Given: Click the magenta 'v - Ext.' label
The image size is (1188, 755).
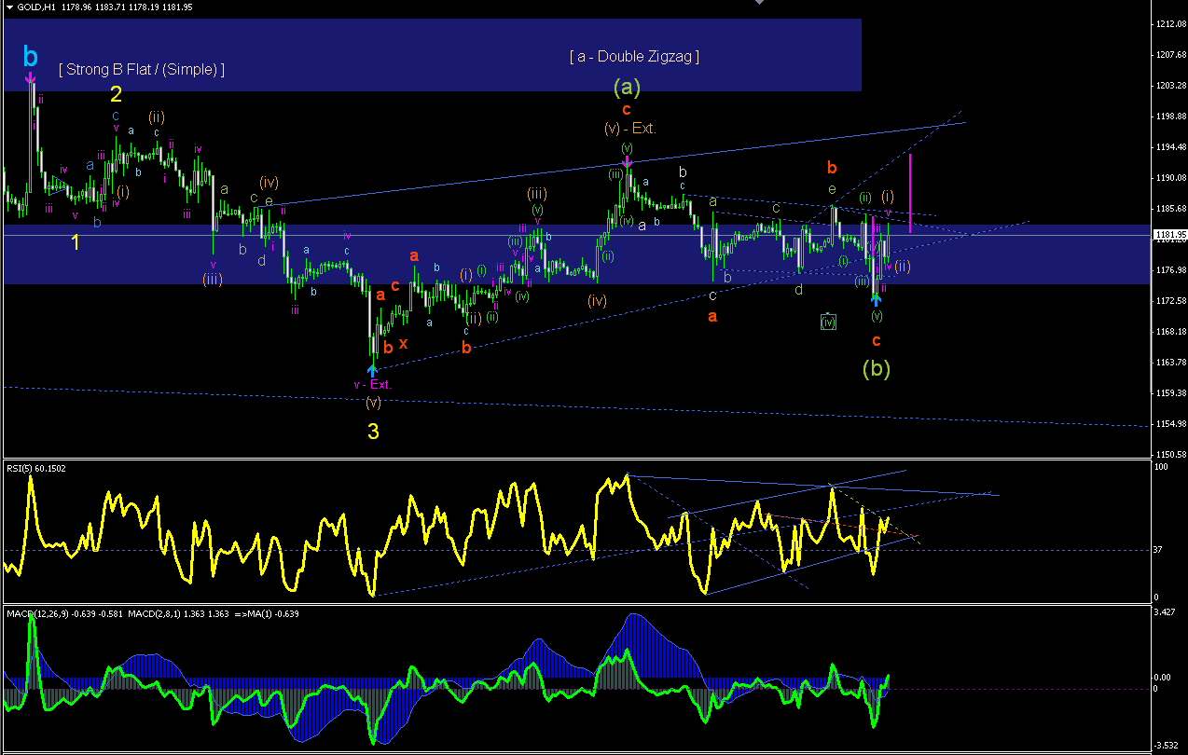Looking at the screenshot, I should [x=373, y=385].
